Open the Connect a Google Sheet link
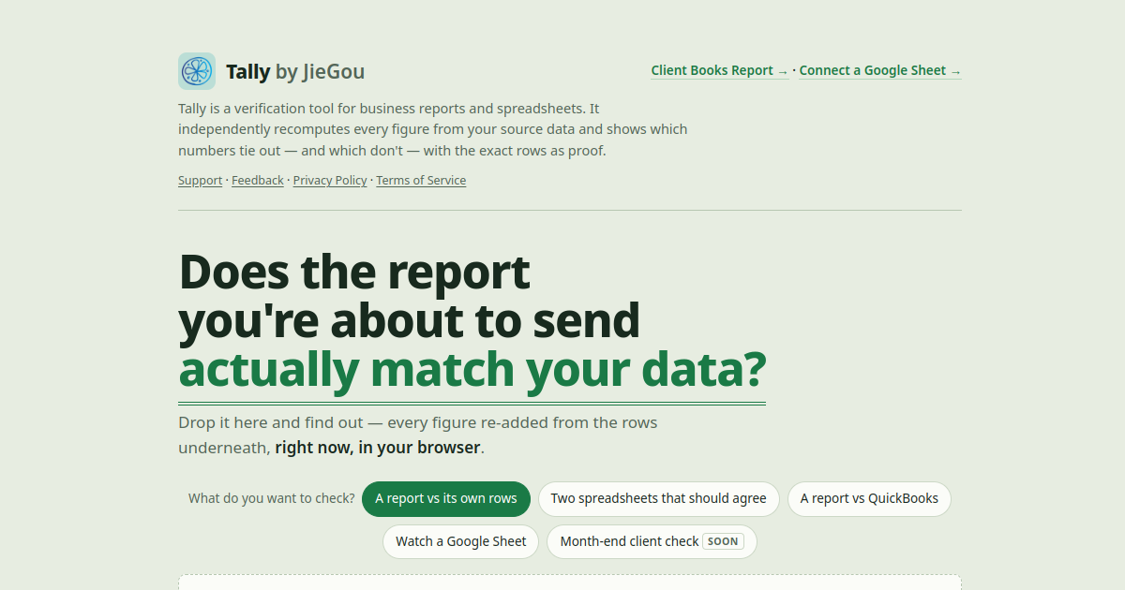Viewport: 1125px width, 590px height. pos(880,70)
